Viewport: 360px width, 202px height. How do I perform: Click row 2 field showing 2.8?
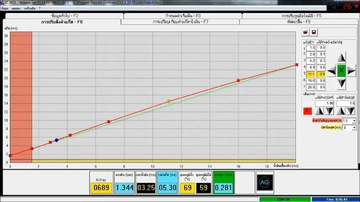point(310,54)
